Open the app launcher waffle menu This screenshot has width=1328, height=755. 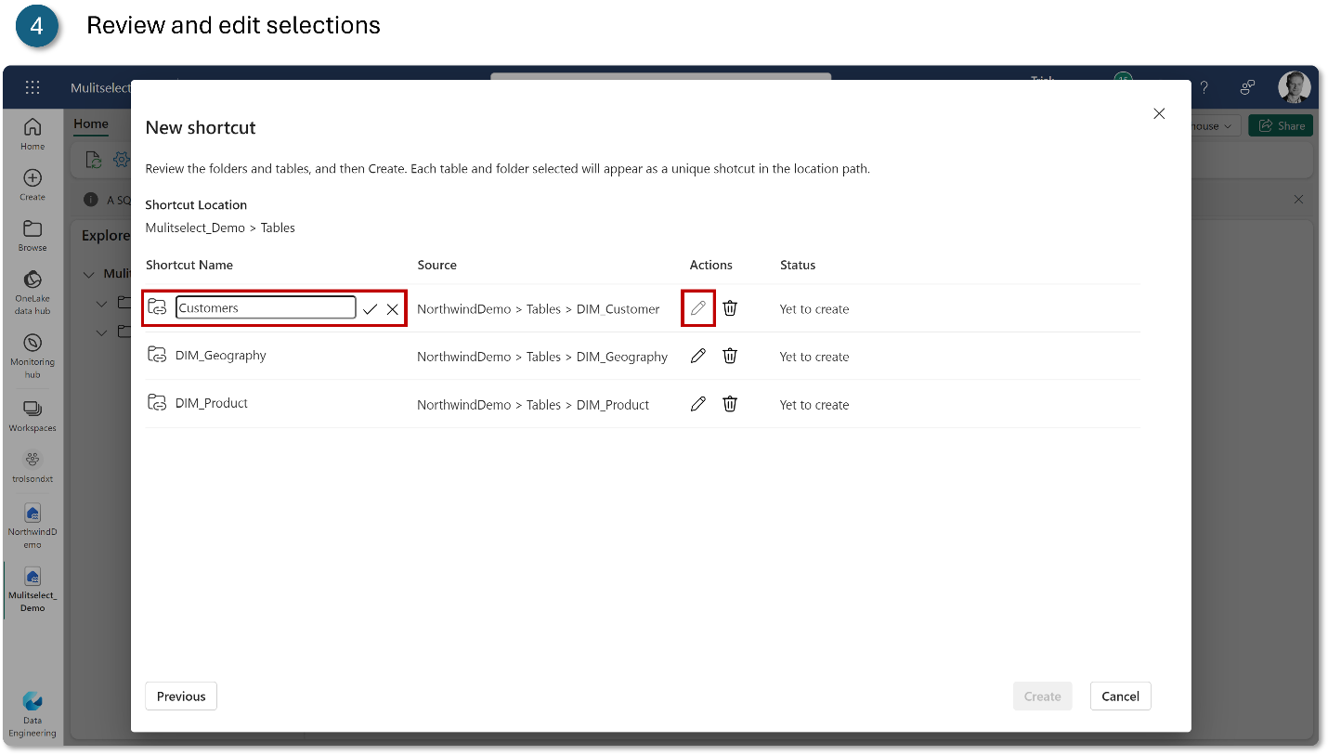coord(33,86)
